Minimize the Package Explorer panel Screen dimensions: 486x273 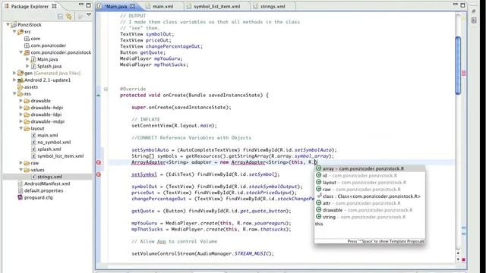[81, 5]
